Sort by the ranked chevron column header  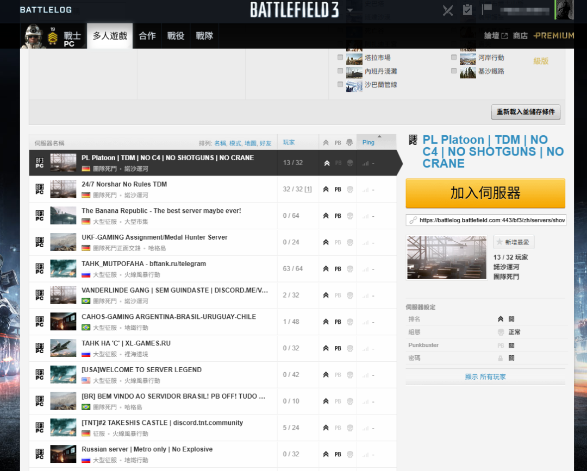click(326, 142)
